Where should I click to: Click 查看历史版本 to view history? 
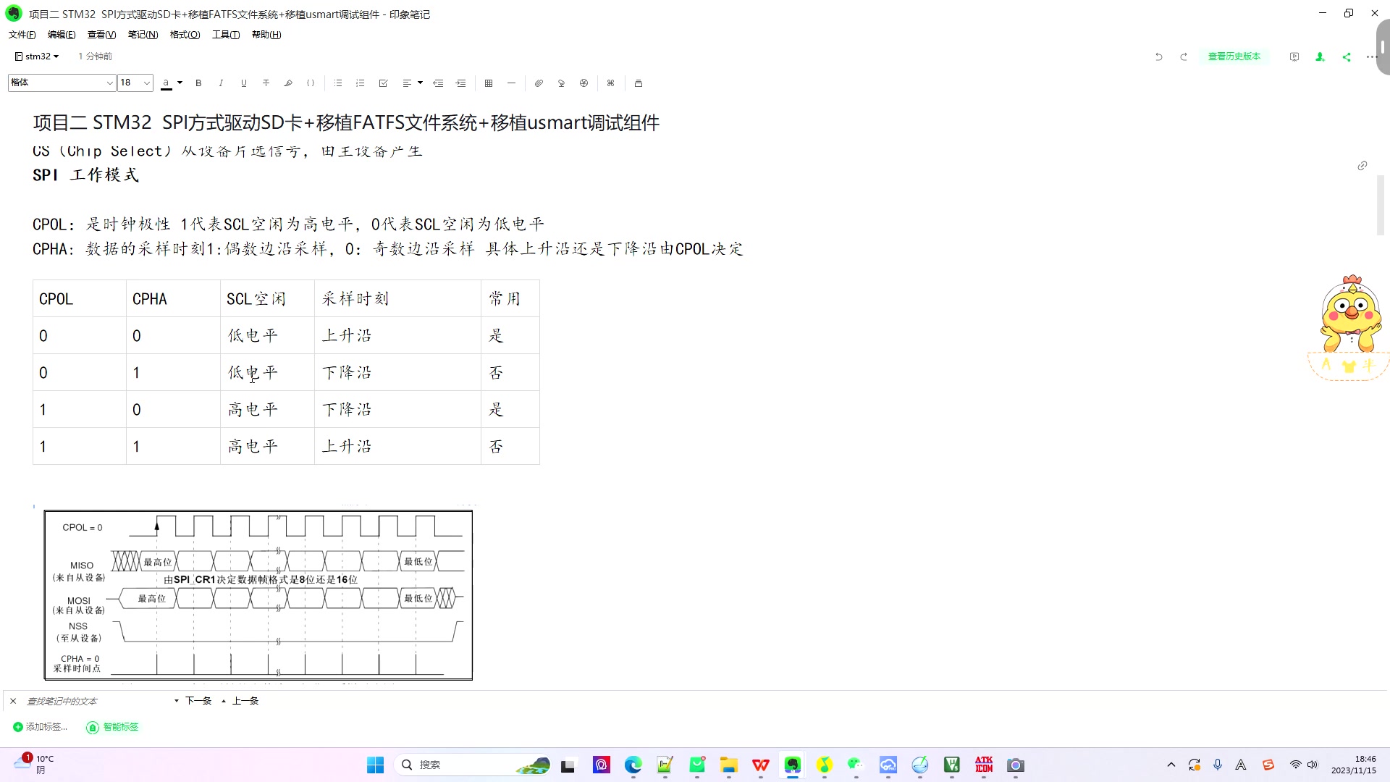coord(1234,56)
